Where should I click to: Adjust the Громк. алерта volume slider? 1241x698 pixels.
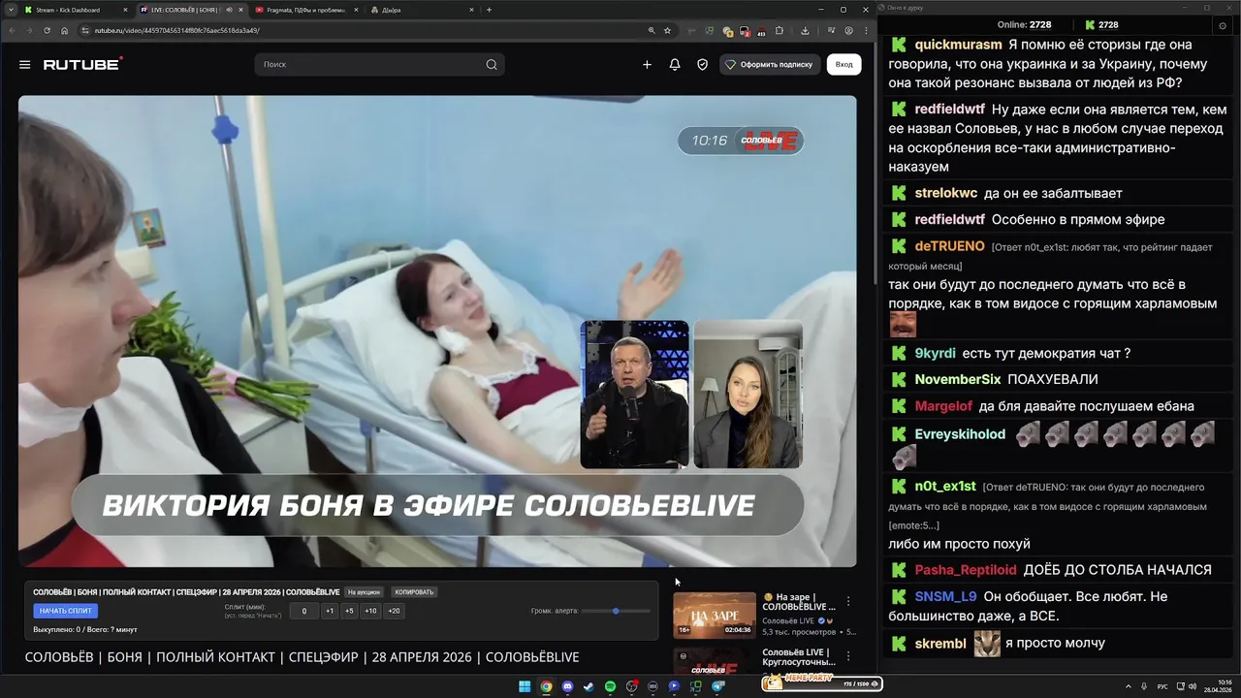(x=617, y=611)
